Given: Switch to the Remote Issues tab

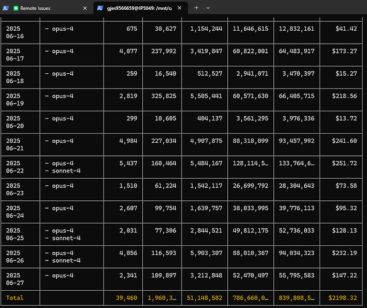Looking at the screenshot, I should point(46,9).
